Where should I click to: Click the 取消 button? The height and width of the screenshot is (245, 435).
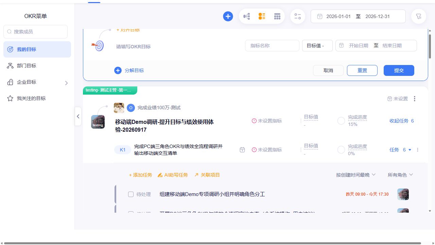pyautogui.click(x=328, y=70)
